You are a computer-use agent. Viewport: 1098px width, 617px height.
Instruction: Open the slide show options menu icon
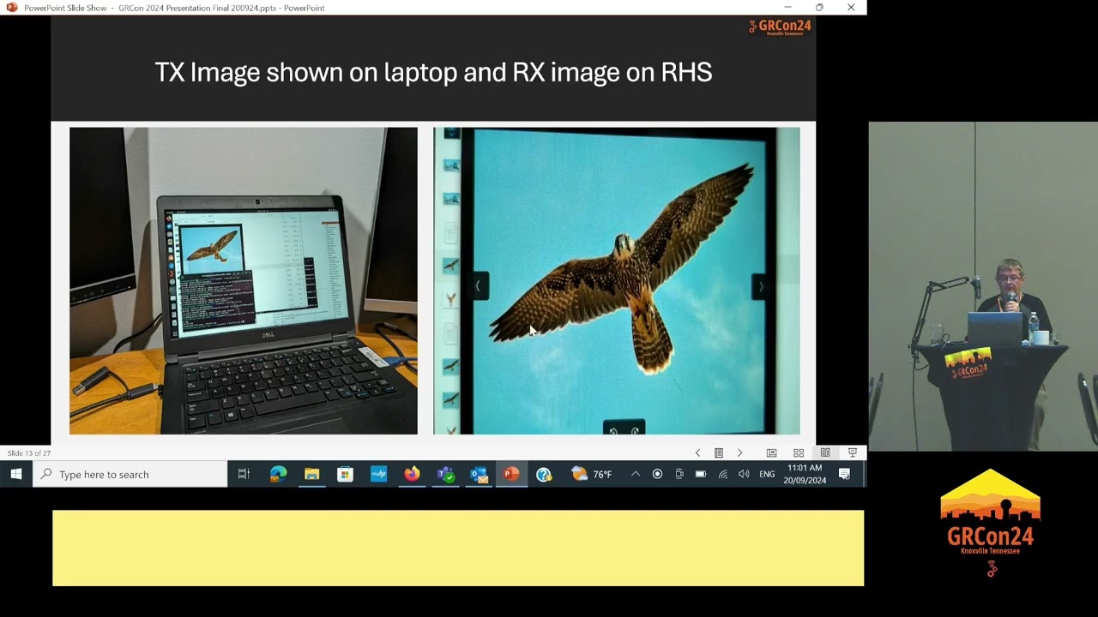[x=719, y=452]
